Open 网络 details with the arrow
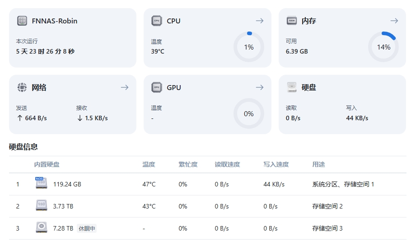 [x=125, y=87]
